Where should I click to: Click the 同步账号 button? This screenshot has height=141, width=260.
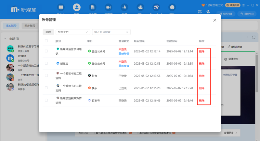[x=30, y=26]
